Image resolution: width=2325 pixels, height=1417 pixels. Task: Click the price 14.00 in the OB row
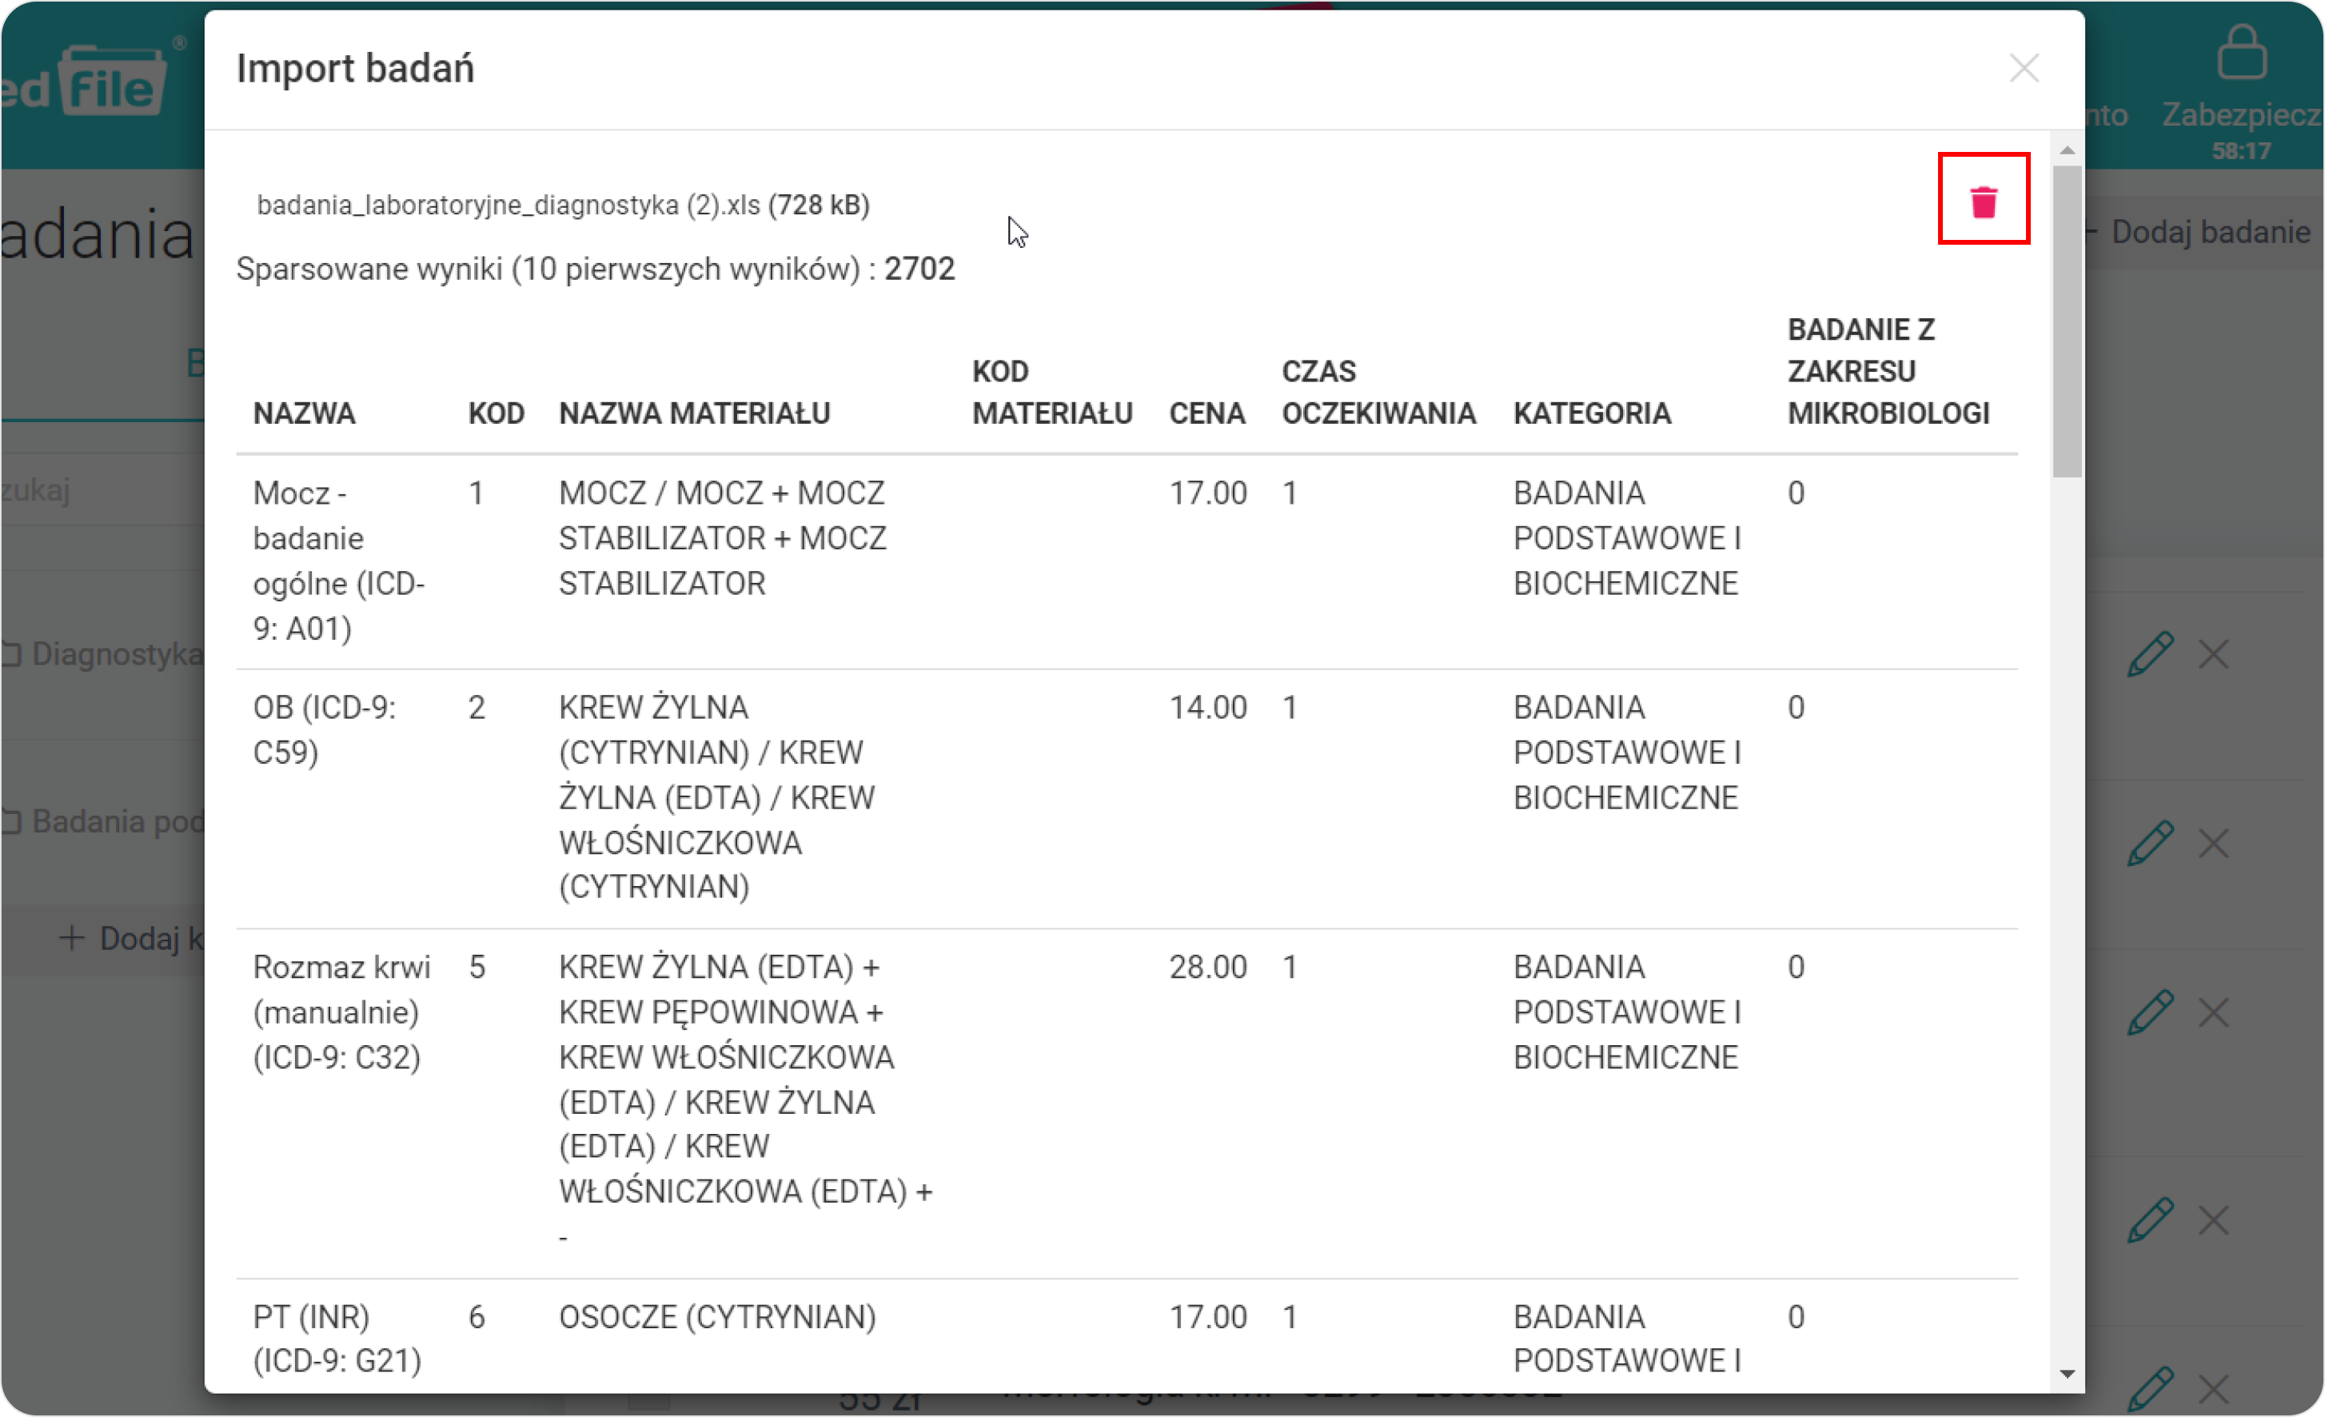pyautogui.click(x=1208, y=707)
